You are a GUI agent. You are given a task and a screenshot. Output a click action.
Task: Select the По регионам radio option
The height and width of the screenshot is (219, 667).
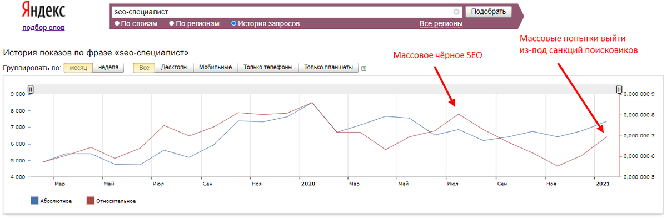click(172, 24)
